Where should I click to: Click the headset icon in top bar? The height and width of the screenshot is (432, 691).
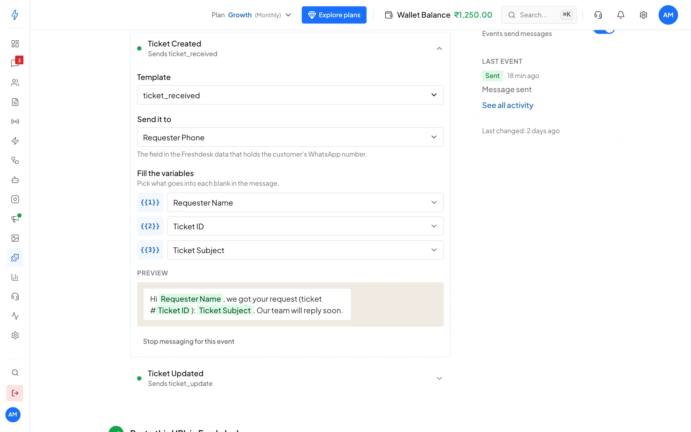coord(598,15)
